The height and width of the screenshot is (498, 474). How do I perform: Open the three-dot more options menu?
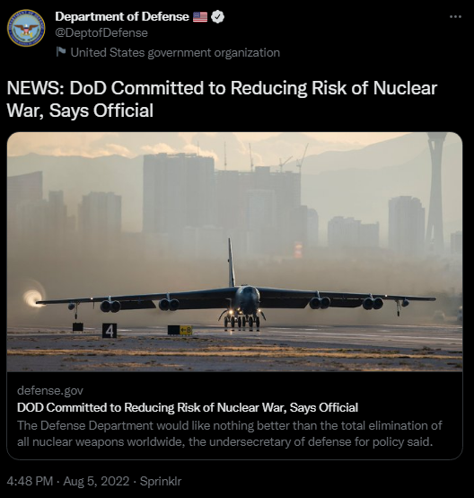(455, 16)
